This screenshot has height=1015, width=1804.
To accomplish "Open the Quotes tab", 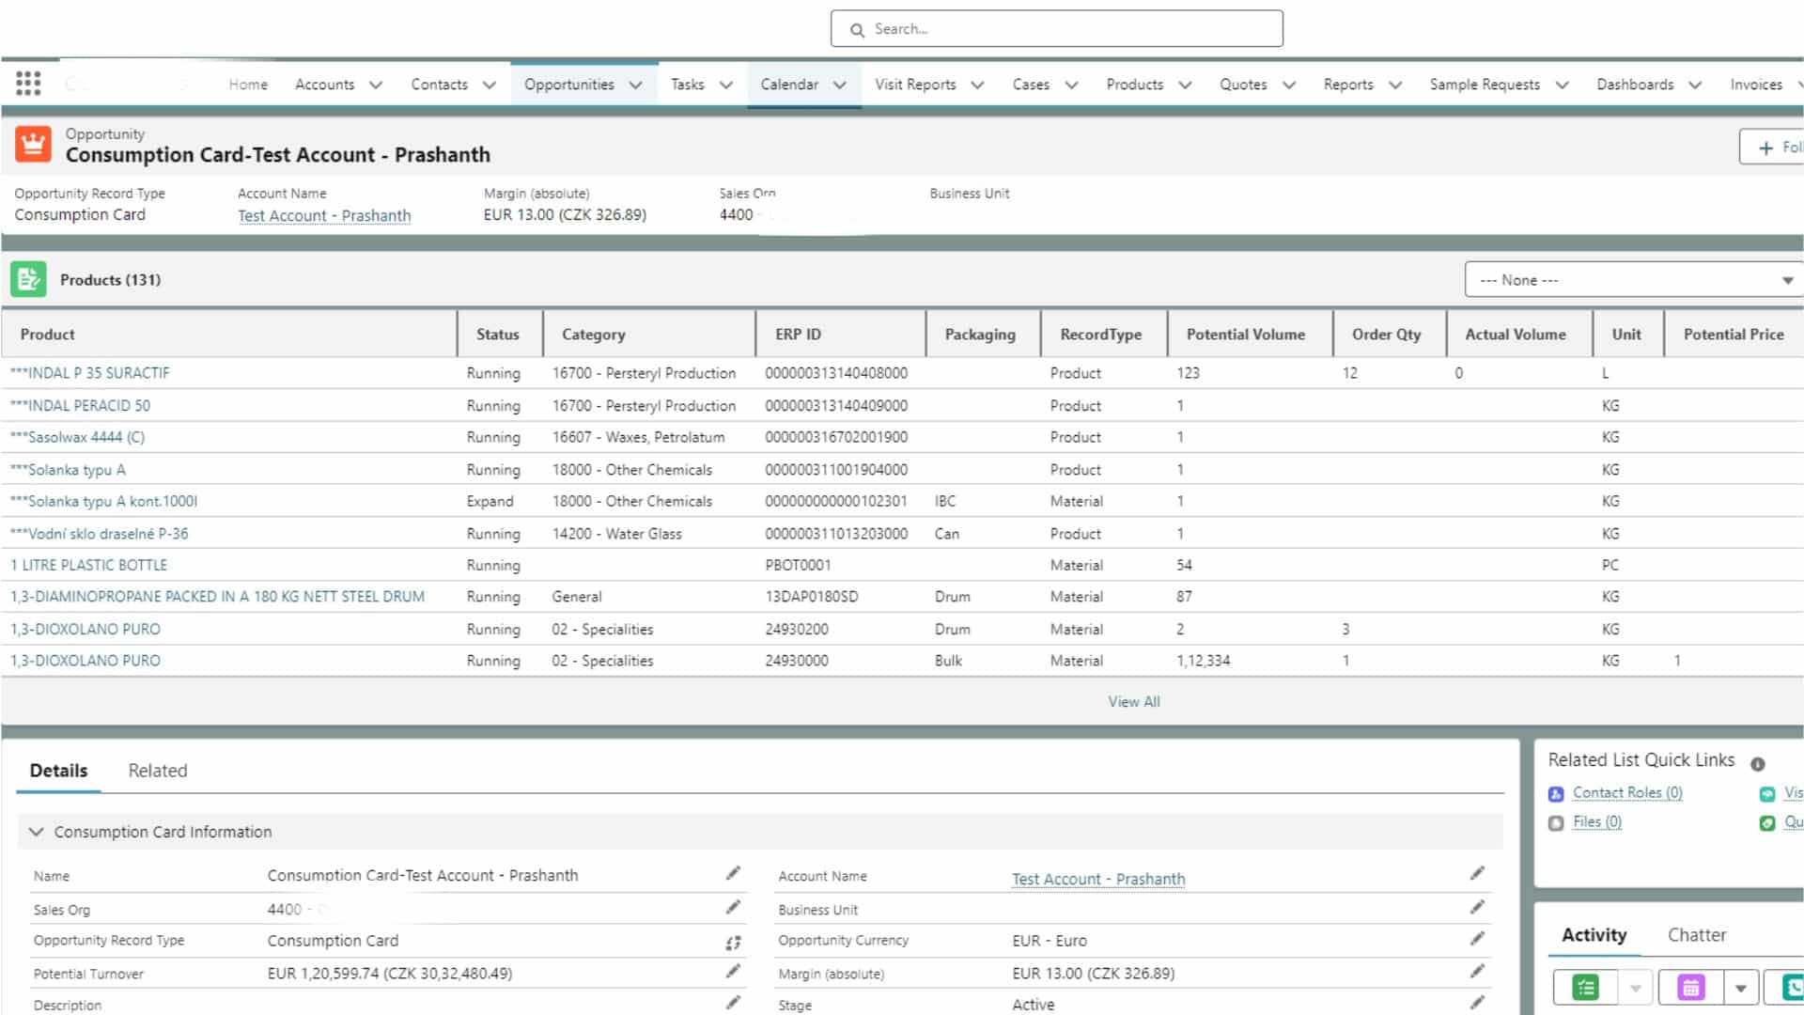I will coord(1243,85).
